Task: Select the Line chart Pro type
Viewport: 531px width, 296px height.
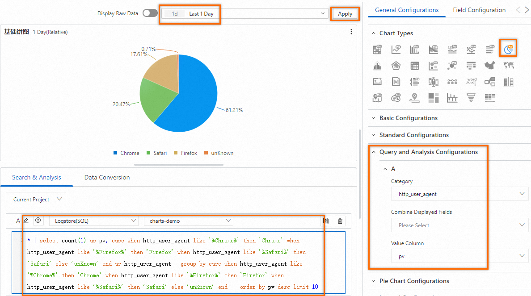Action: 396,50
